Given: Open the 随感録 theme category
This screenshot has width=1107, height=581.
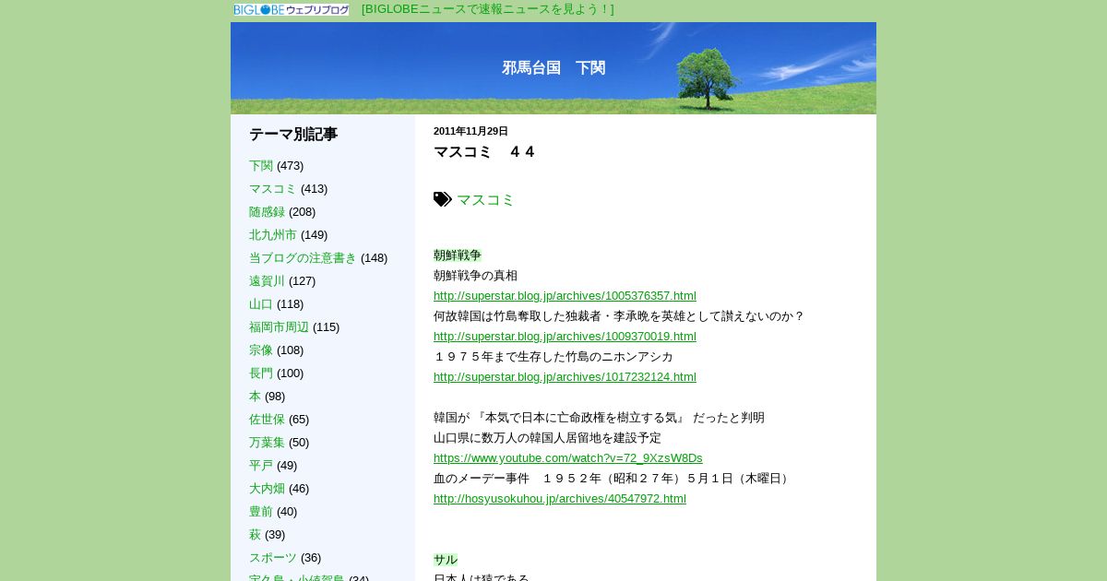Looking at the screenshot, I should coord(267,212).
